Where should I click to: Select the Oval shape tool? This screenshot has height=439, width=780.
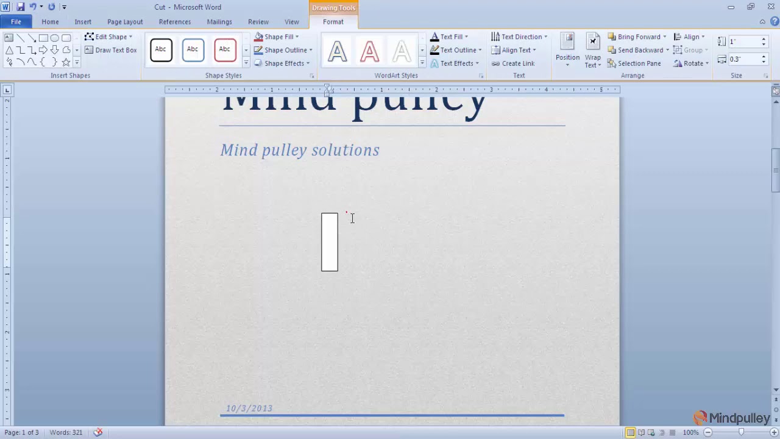click(x=55, y=38)
